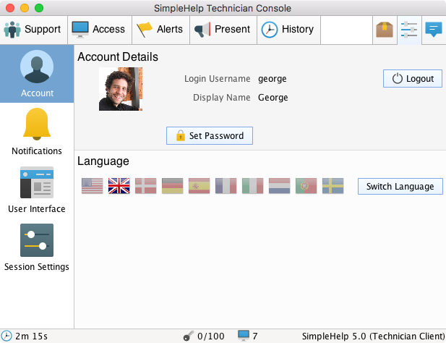446x343 pixels.
Task: Go to the Present tab
Action: pos(223,30)
